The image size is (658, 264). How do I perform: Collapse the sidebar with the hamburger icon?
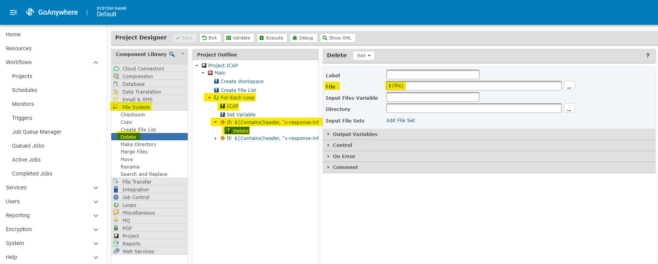point(14,12)
